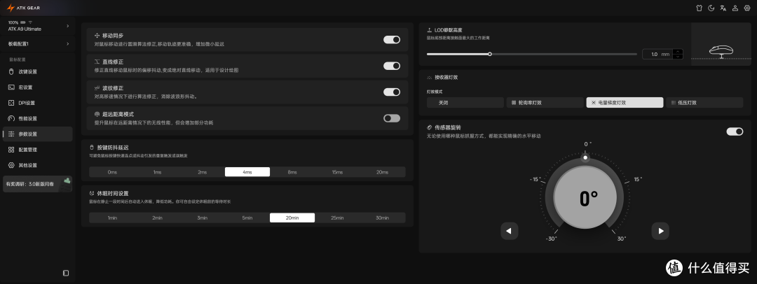The image size is (757, 284).
Task: Choose the 低压灯效 light mode
Action: click(704, 103)
